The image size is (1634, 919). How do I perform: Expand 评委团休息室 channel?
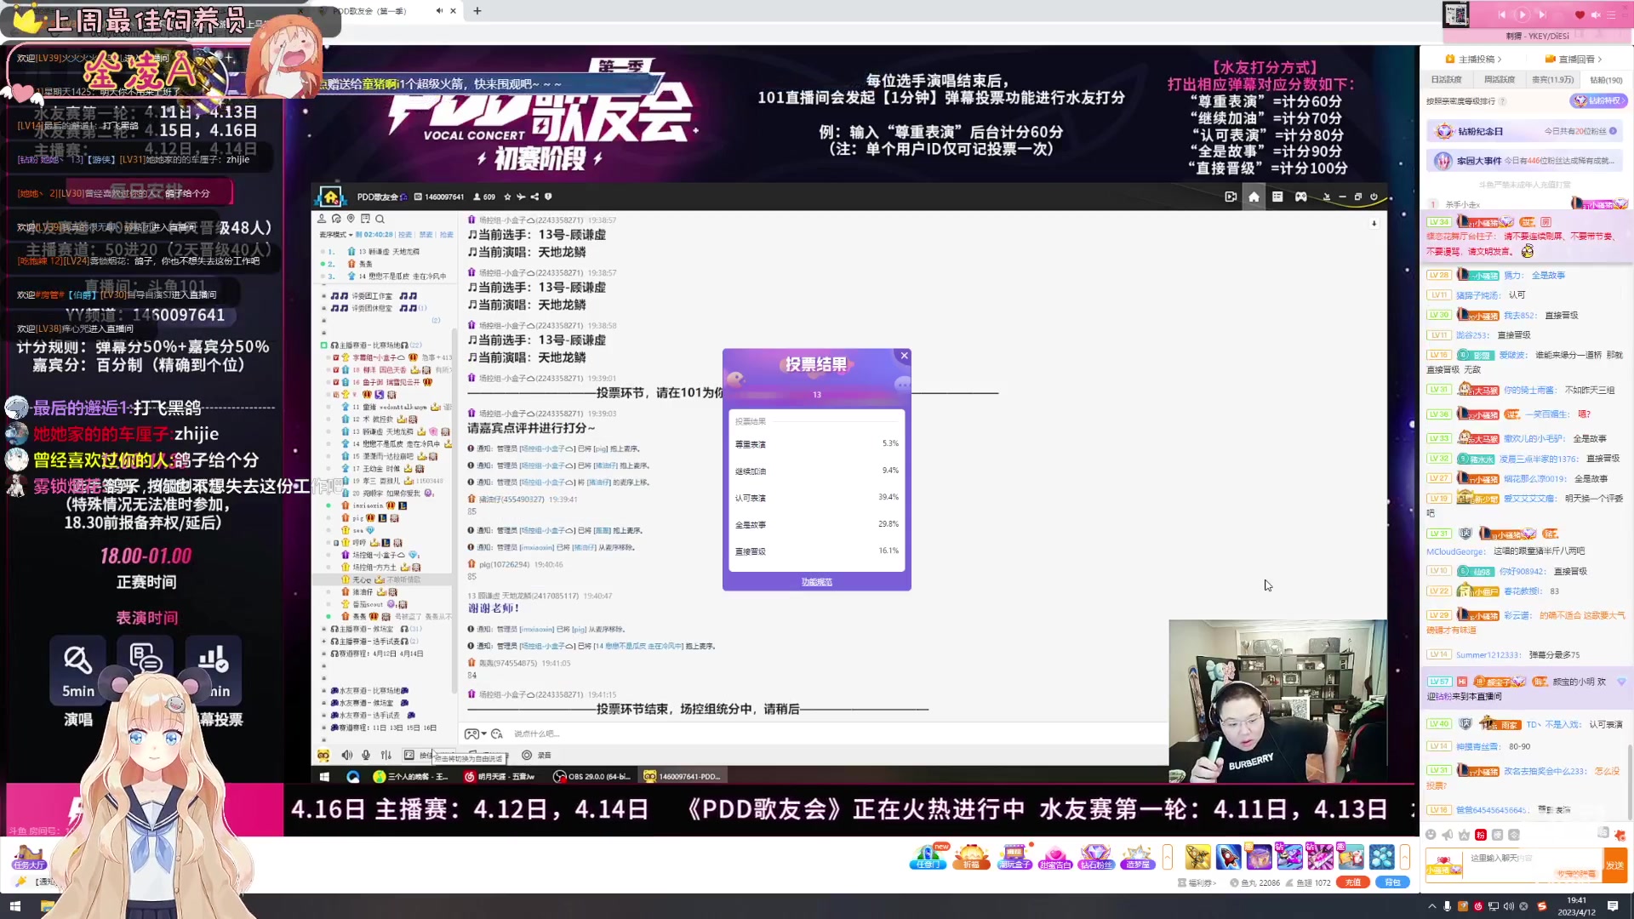[x=323, y=308]
